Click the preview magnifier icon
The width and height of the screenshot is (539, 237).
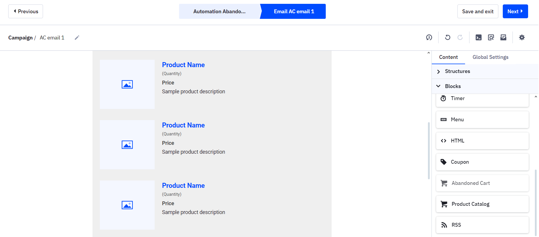(491, 37)
